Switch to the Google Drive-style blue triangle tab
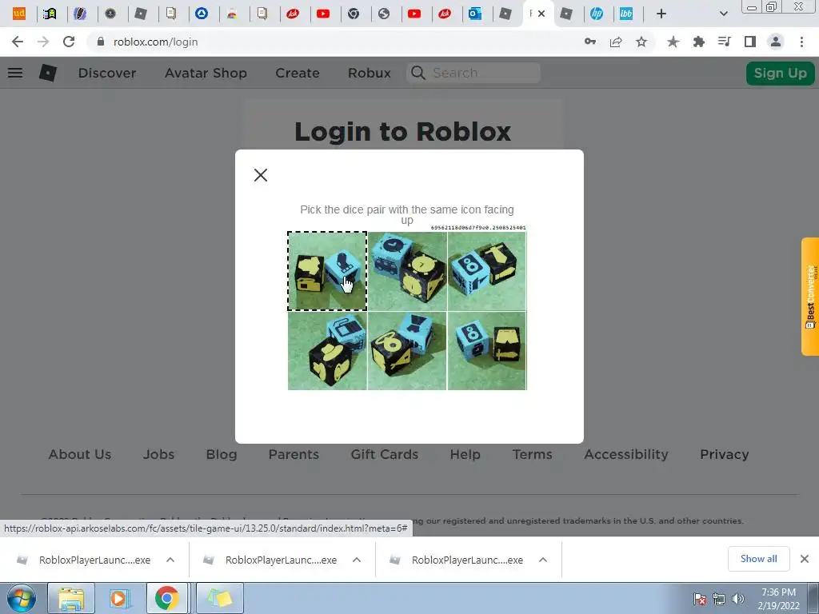The width and height of the screenshot is (819, 614). coord(202,14)
